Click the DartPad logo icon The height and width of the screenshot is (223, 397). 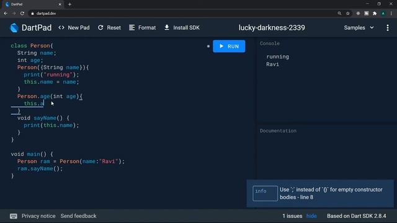14,28
